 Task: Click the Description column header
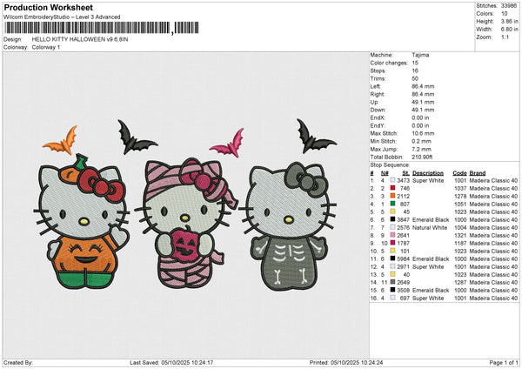coord(429,172)
